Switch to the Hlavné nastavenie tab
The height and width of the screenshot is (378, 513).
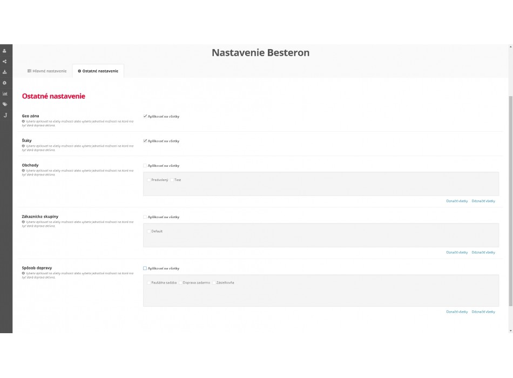pos(47,71)
